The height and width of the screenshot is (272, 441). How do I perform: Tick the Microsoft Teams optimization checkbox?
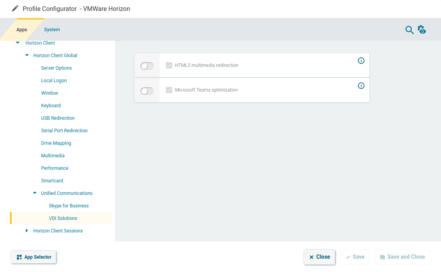click(169, 90)
